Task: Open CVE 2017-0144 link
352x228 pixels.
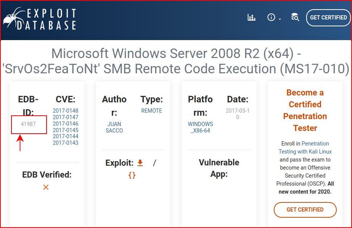Action: pos(66,136)
